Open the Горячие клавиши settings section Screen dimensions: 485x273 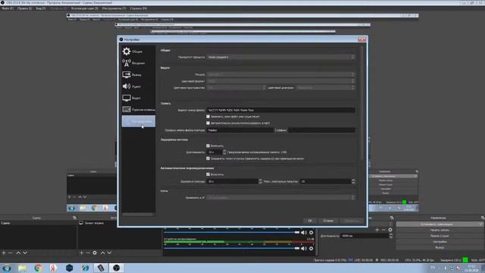click(x=138, y=109)
